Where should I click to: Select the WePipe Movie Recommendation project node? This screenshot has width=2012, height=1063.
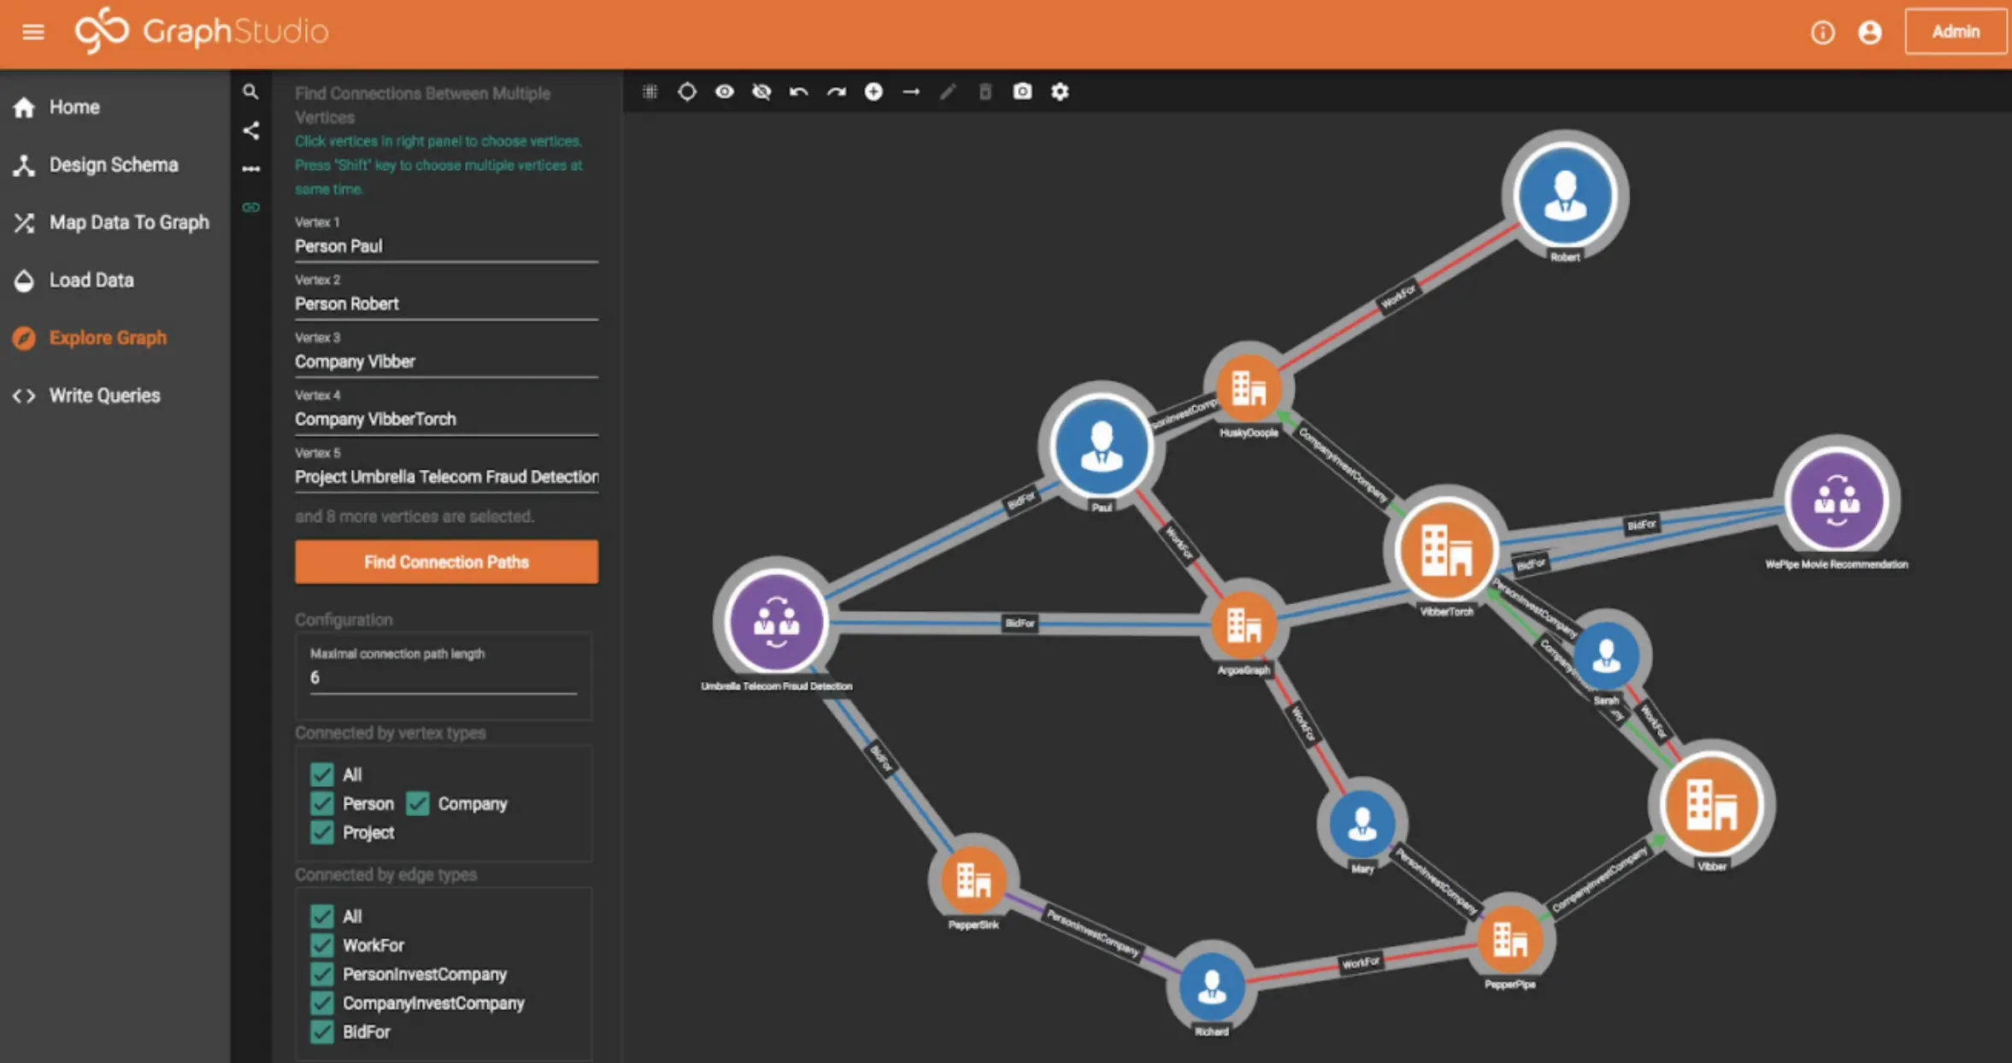click(x=1837, y=500)
